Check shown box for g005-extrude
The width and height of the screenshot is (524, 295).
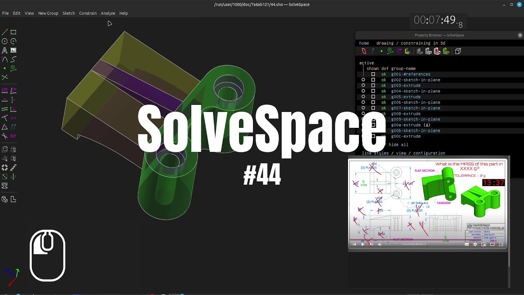[373, 97]
